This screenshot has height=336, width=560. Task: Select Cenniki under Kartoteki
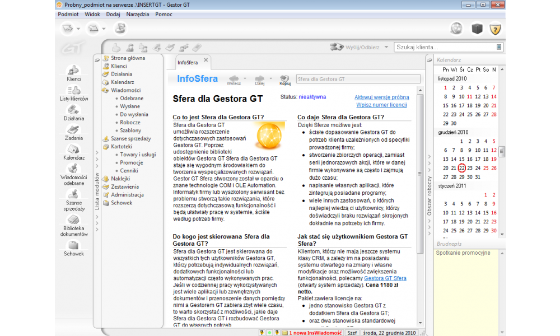click(129, 171)
